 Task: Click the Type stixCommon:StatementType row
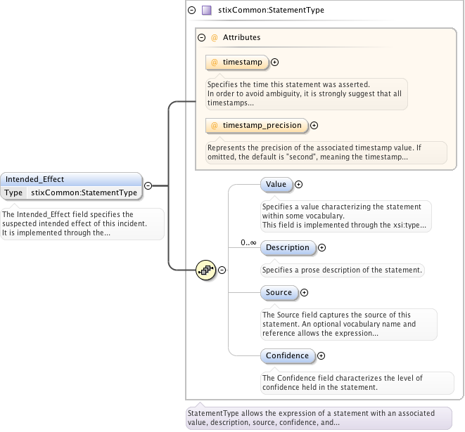[x=70, y=192]
